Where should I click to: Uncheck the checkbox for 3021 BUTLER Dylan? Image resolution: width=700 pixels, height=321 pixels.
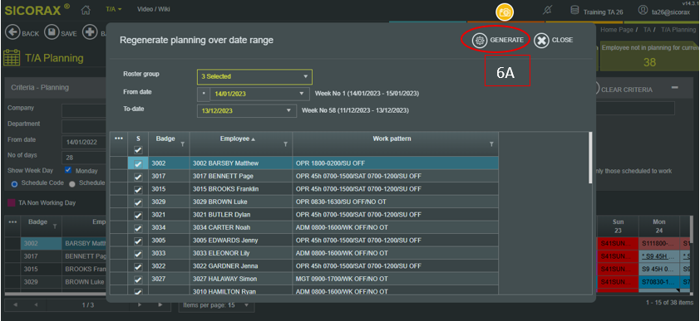[x=138, y=215]
